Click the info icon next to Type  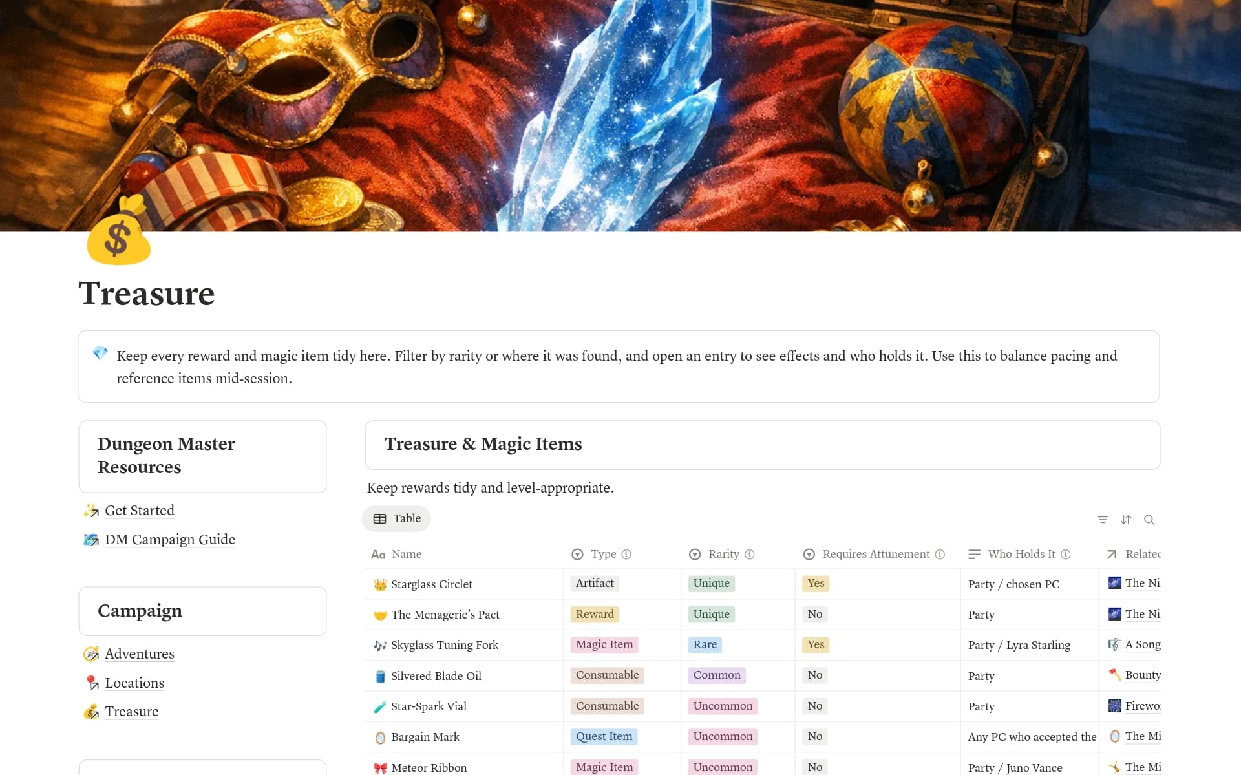click(626, 554)
